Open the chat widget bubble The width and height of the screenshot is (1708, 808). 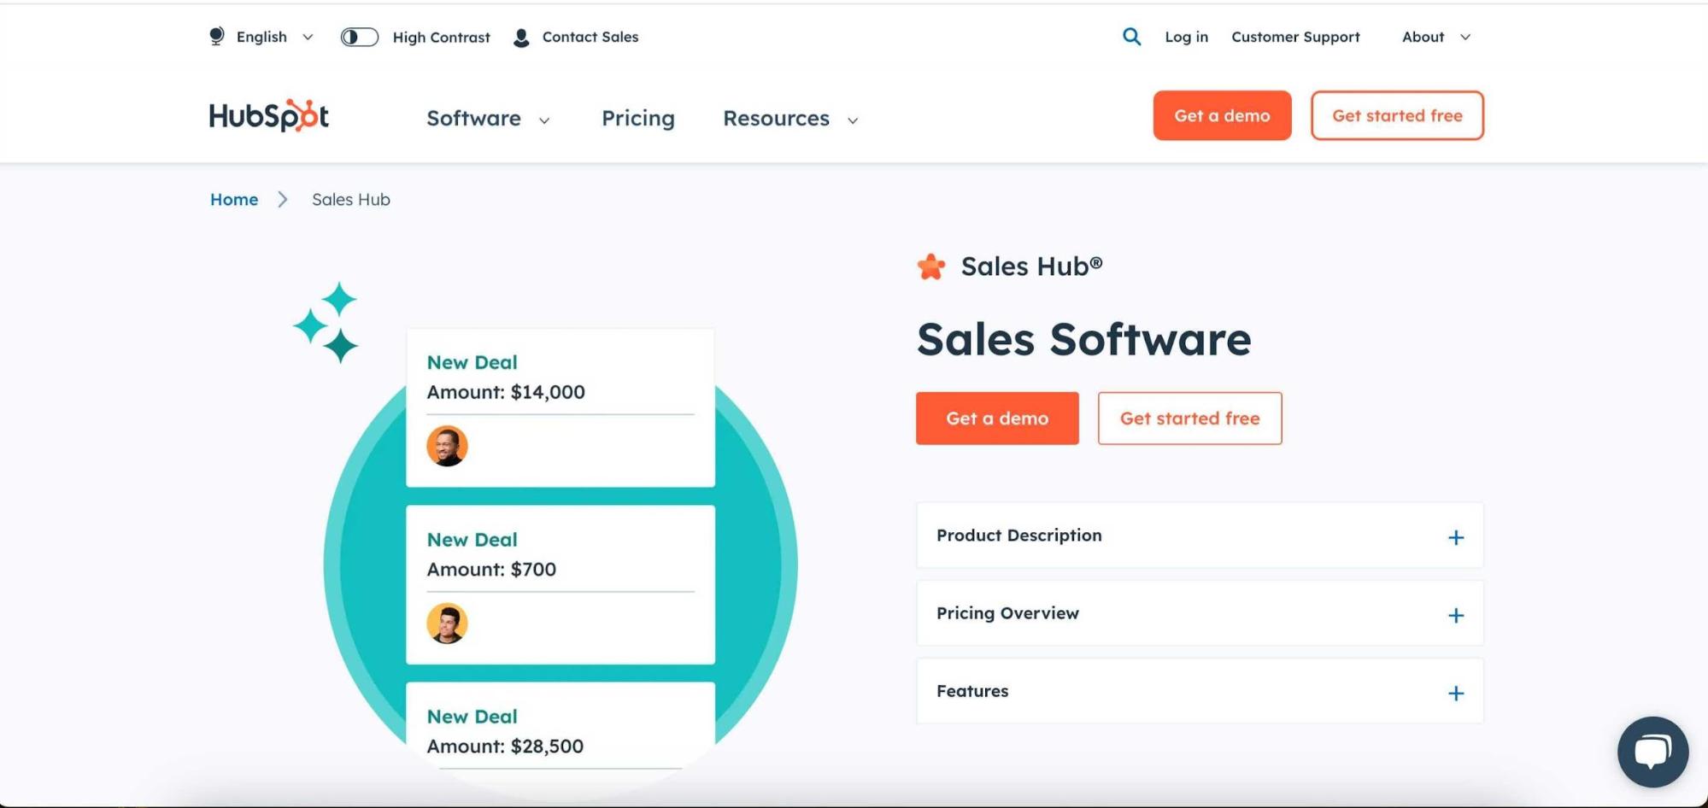(1652, 752)
